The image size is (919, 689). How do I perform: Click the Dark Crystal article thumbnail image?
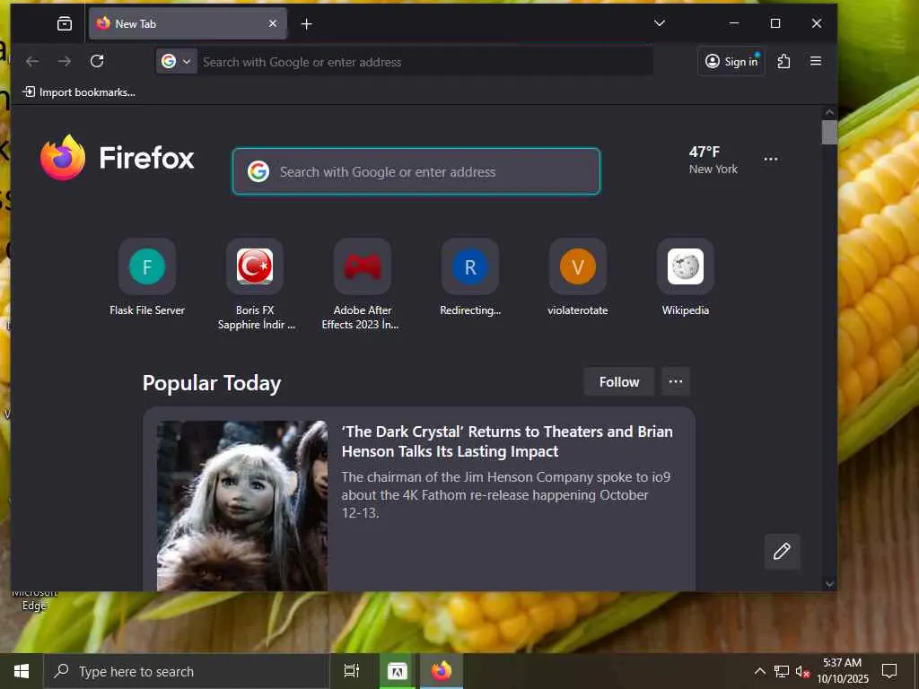point(242,506)
